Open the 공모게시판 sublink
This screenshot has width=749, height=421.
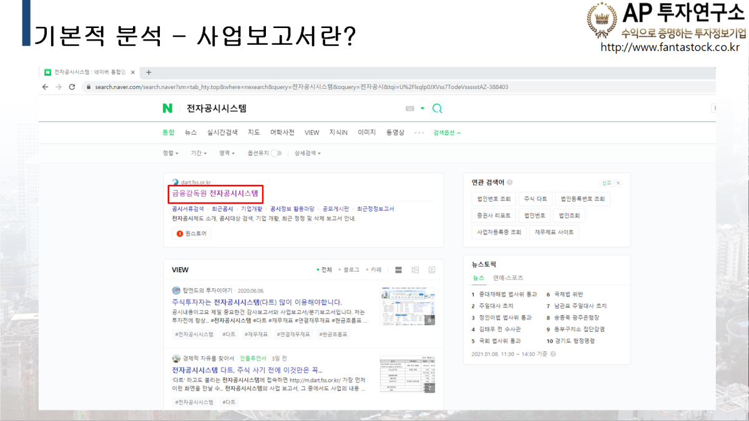(x=336, y=209)
